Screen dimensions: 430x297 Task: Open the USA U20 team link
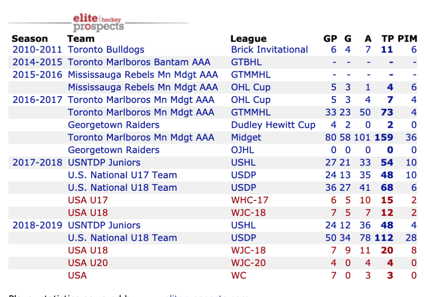(88, 263)
